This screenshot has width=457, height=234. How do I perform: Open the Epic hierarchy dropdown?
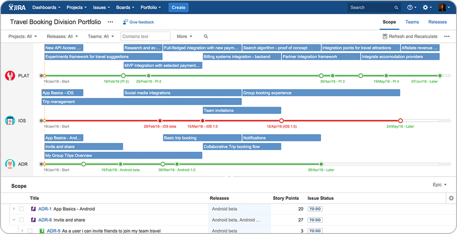(x=440, y=185)
